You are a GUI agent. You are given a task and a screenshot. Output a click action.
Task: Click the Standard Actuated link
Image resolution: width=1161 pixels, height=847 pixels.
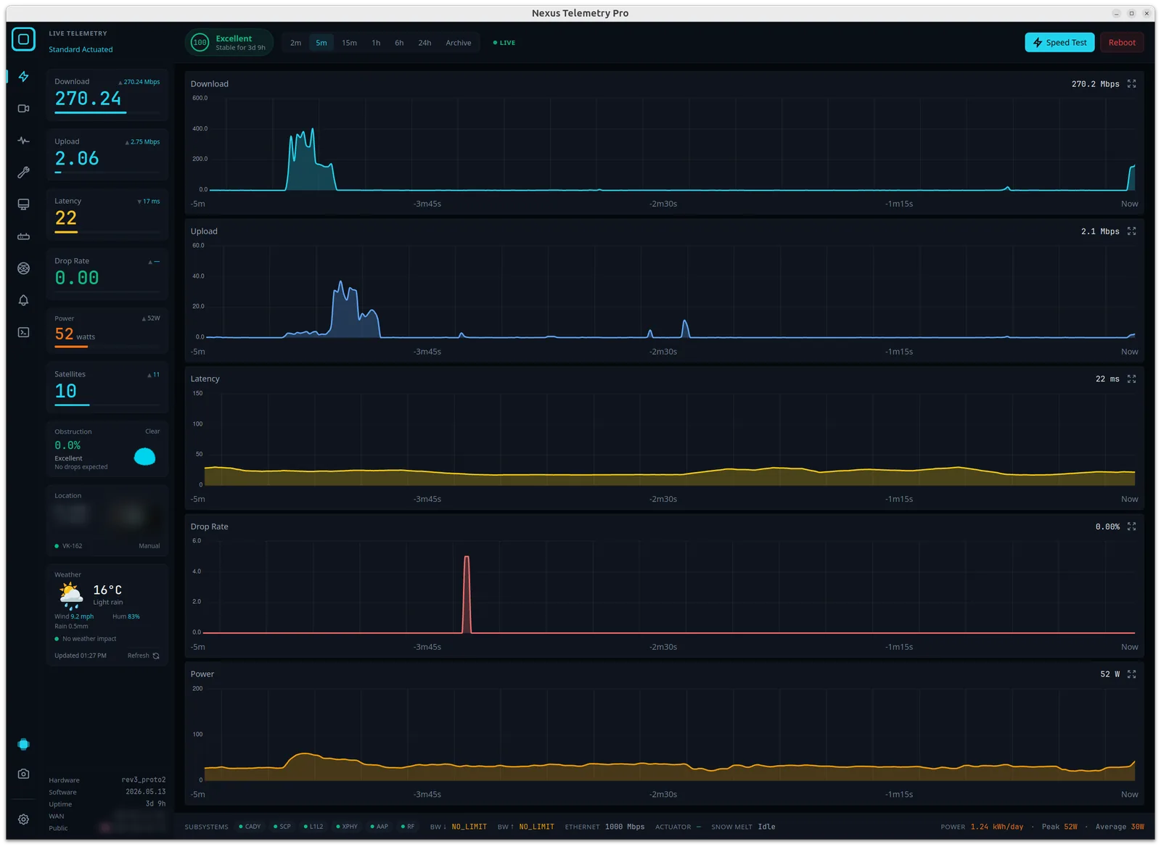pyautogui.click(x=81, y=49)
